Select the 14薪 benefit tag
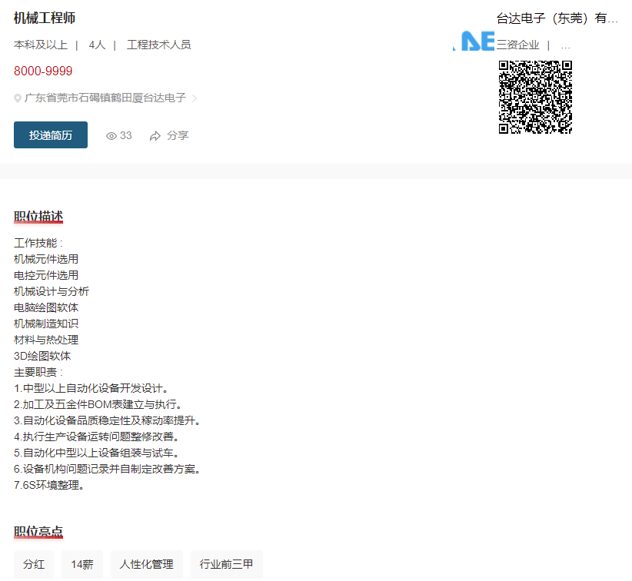 (82, 564)
